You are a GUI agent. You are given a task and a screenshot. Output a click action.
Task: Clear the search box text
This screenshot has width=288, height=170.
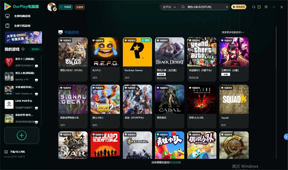point(227,7)
